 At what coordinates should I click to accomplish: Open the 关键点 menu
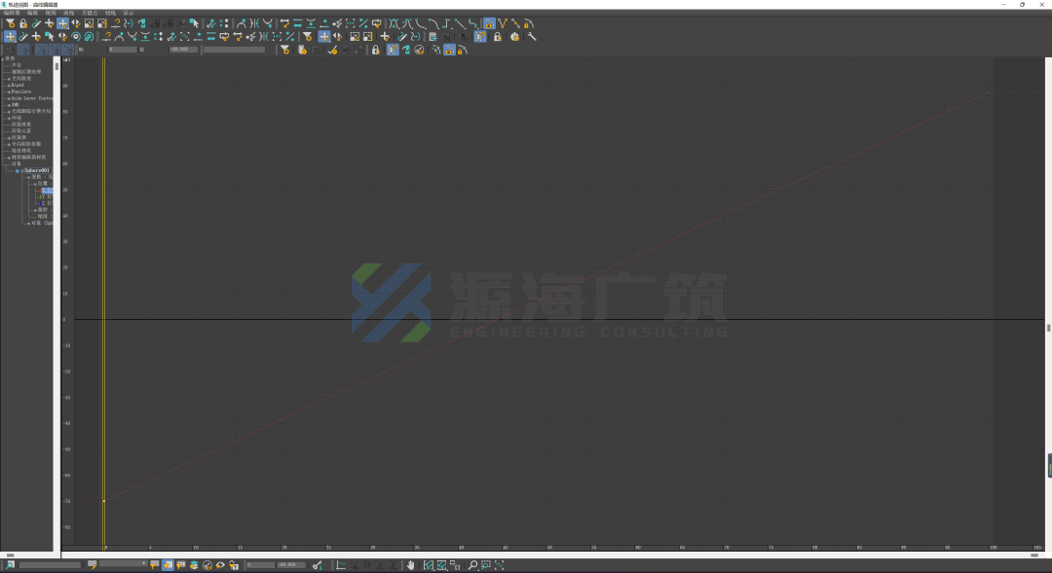click(x=90, y=13)
